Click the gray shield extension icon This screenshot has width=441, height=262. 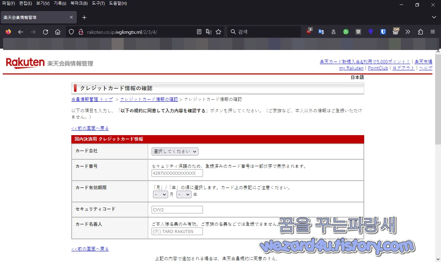pyautogui.click(x=358, y=32)
